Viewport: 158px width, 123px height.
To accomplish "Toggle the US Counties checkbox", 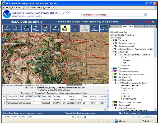I will point(116,80).
